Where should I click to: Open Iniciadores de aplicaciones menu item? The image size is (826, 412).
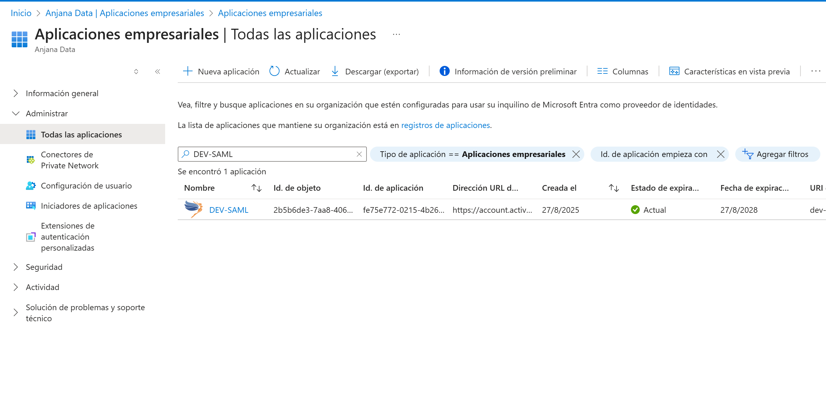coord(89,206)
